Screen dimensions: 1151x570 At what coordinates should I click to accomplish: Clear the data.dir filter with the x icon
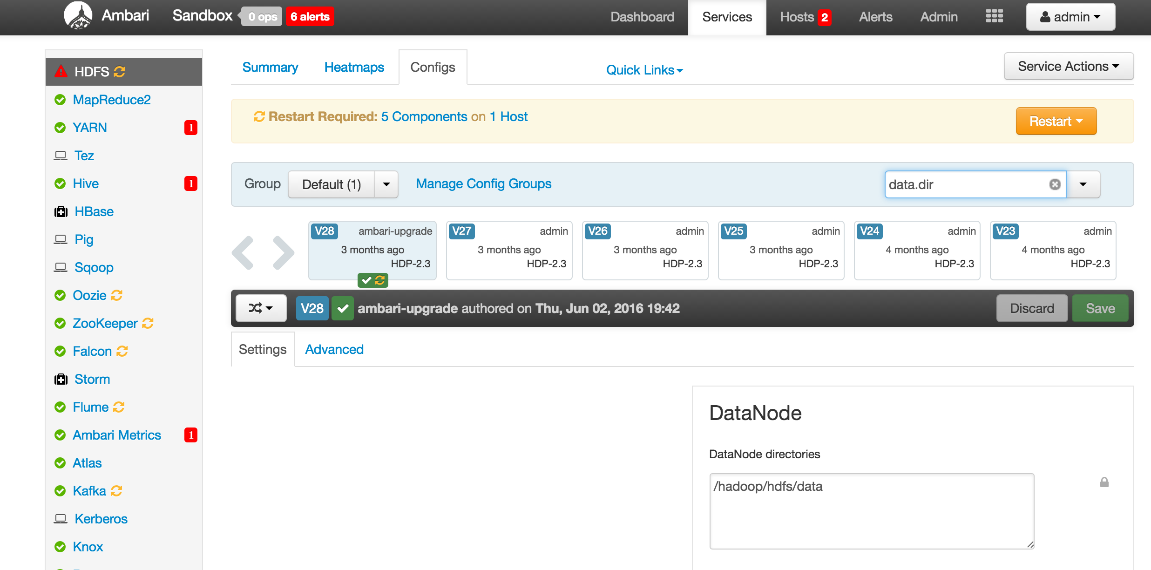(x=1054, y=184)
